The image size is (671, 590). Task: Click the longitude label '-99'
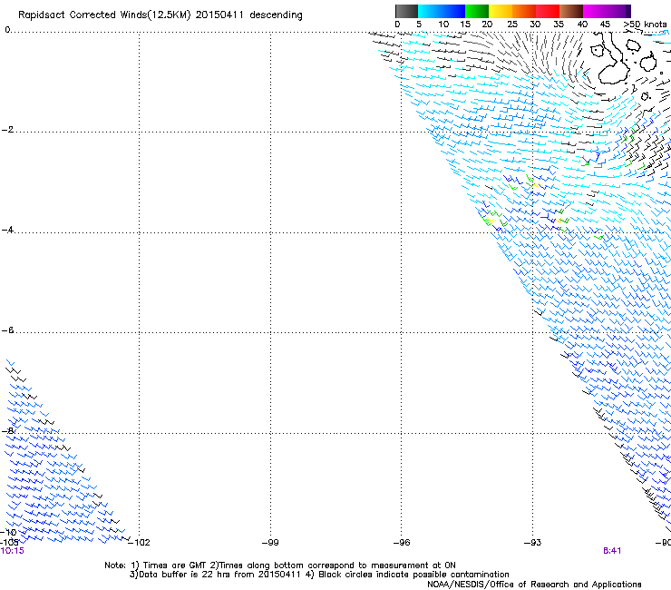270,543
